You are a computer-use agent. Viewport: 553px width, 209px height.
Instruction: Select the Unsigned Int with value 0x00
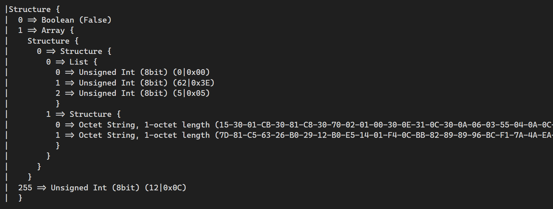click(132, 72)
